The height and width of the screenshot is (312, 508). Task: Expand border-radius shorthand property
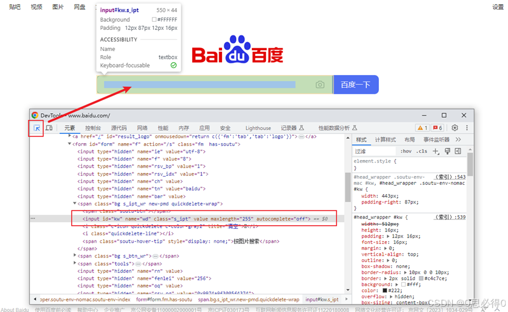[x=405, y=273]
